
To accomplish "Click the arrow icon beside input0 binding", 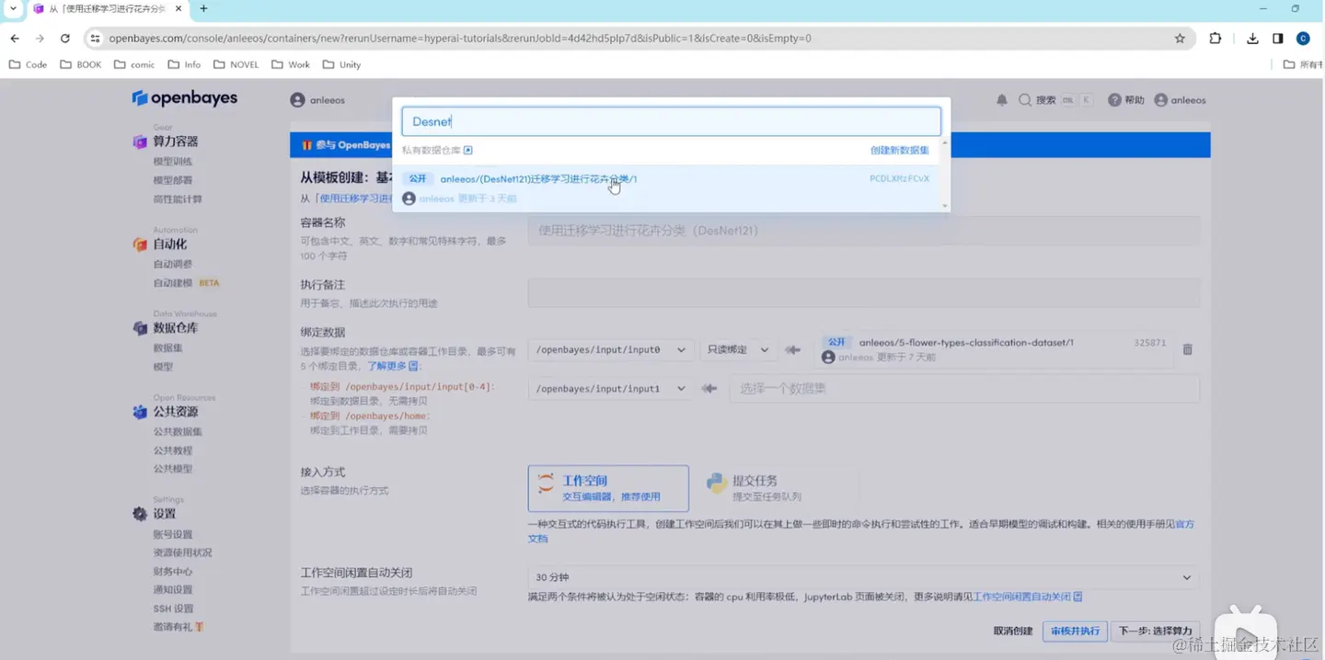I will click(x=792, y=350).
